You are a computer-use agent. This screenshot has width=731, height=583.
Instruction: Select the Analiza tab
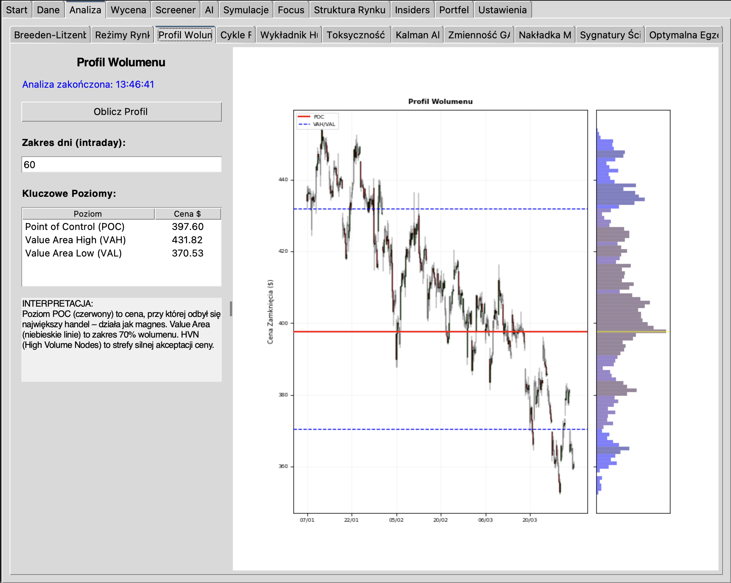[x=85, y=10]
